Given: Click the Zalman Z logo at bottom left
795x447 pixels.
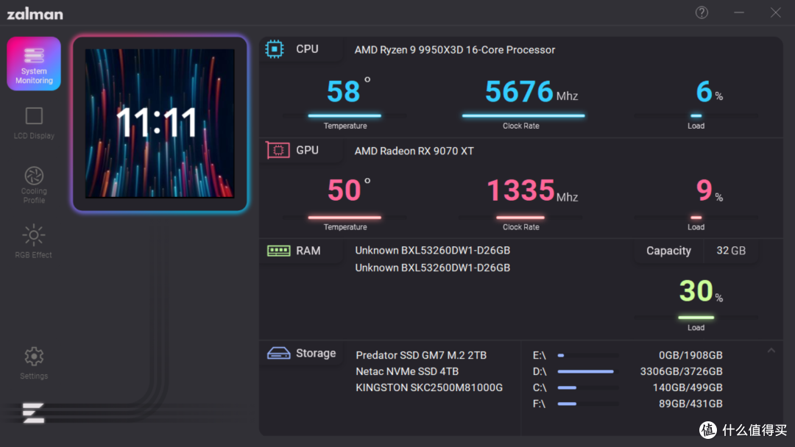Looking at the screenshot, I should point(33,413).
